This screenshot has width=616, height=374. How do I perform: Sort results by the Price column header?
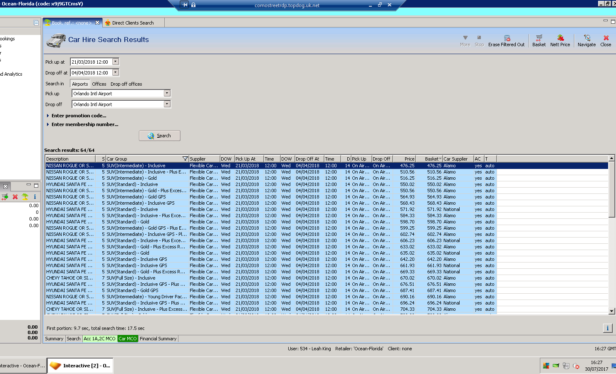(404, 159)
